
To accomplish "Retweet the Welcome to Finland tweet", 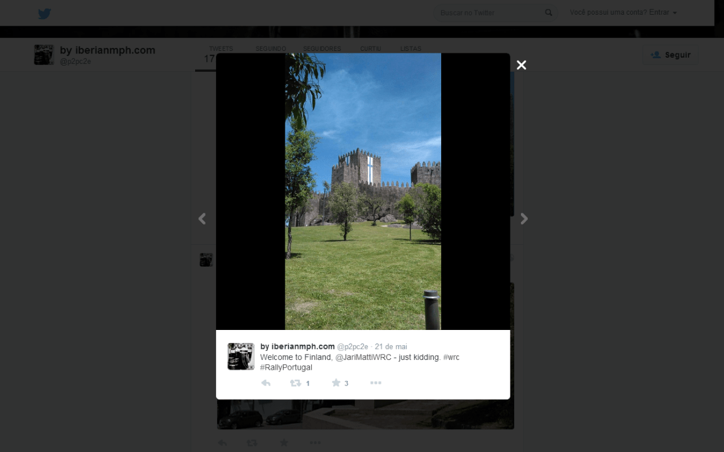I will [x=296, y=383].
